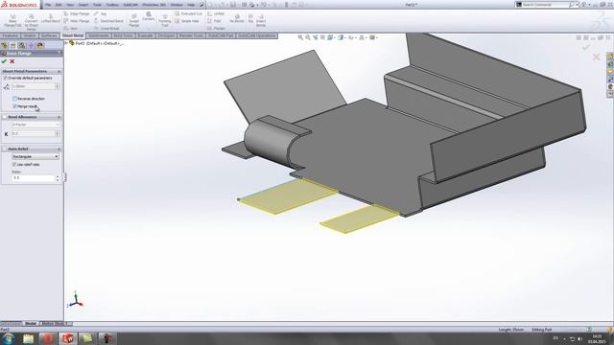Image resolution: width=614 pixels, height=345 pixels.
Task: Click the Search Commands box
Action: click(546, 5)
